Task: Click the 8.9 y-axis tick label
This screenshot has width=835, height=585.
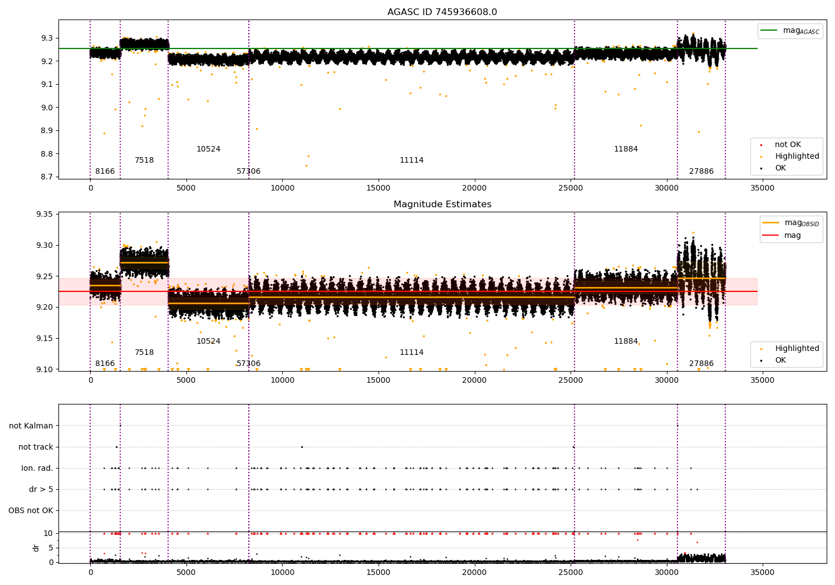Action: click(x=47, y=131)
